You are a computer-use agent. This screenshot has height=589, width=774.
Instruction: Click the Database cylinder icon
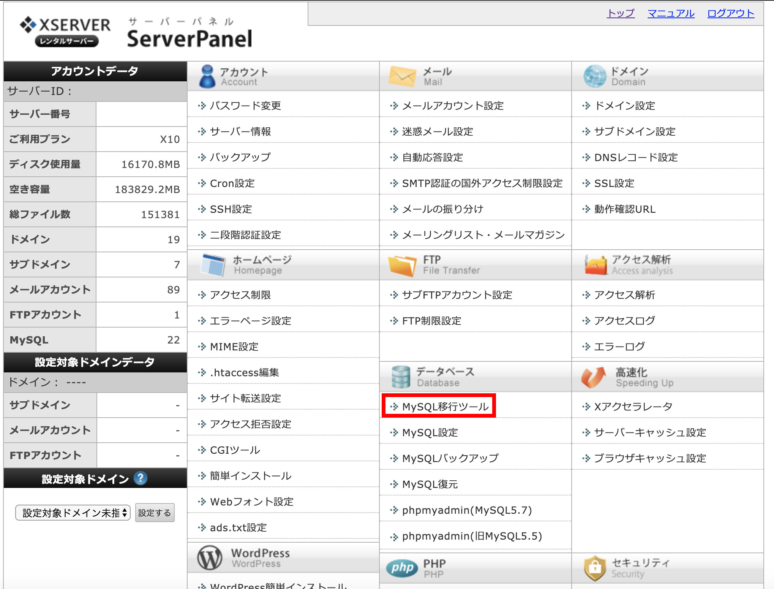point(401,377)
